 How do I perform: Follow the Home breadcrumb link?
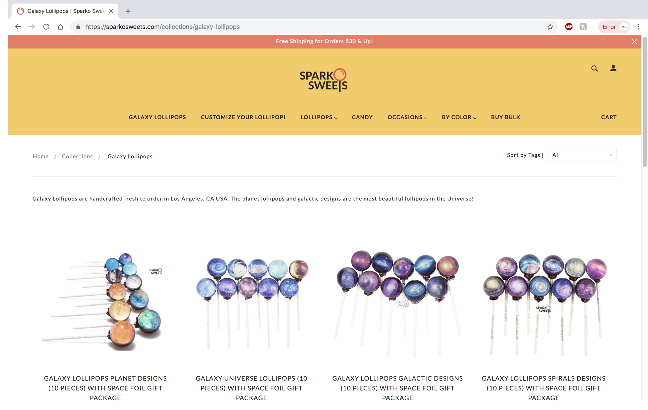pyautogui.click(x=41, y=156)
